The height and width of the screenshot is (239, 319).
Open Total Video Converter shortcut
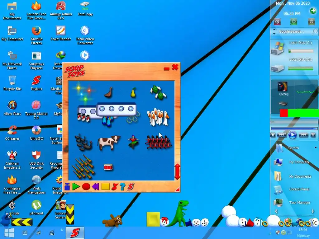click(x=85, y=35)
